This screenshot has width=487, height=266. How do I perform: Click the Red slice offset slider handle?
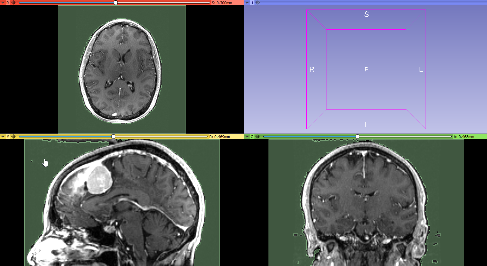116,2
